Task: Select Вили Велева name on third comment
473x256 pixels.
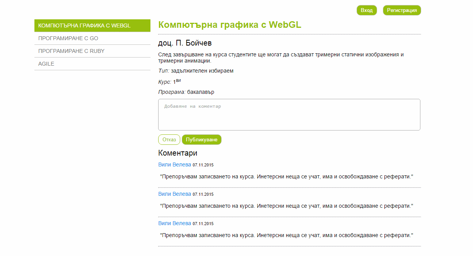Action: pos(174,223)
